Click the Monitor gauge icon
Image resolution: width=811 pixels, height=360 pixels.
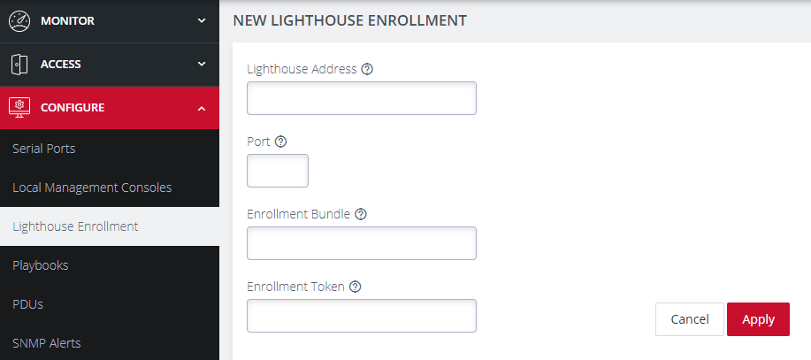[19, 20]
